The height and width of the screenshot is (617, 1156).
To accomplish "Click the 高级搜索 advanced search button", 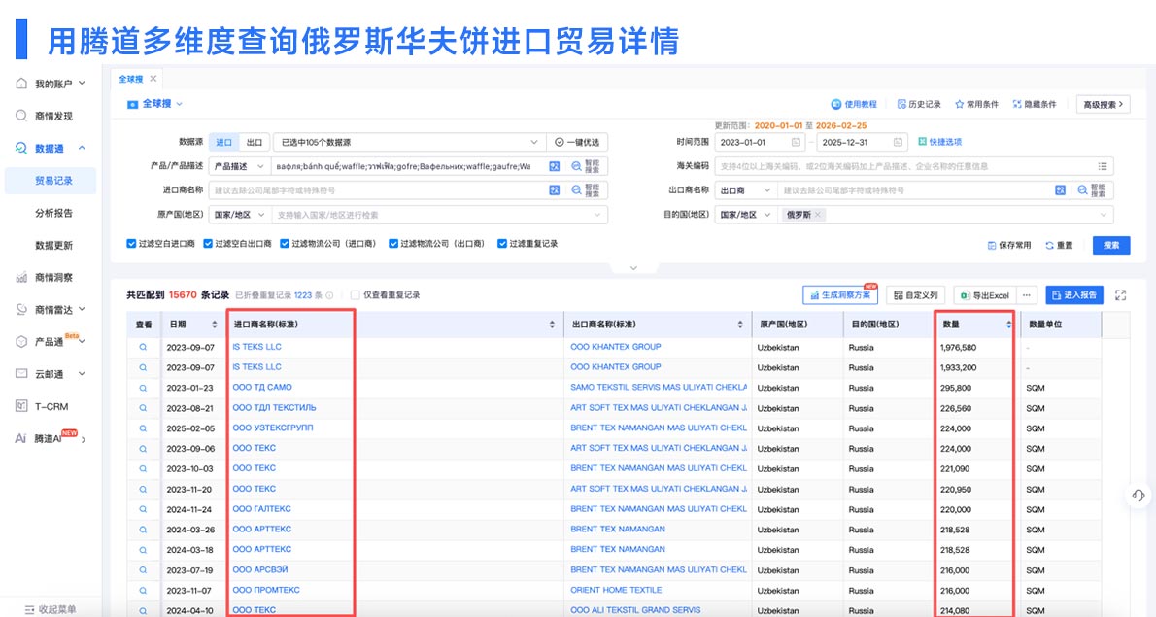I will pyautogui.click(x=1104, y=104).
